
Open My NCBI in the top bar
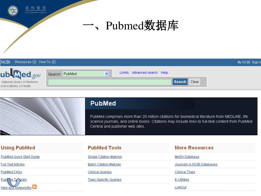(244, 62)
